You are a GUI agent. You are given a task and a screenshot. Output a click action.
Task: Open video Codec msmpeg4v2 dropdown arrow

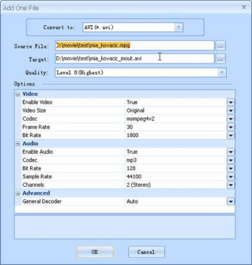(x=231, y=119)
